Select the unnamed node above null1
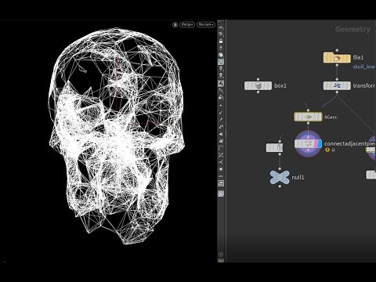 (274, 147)
